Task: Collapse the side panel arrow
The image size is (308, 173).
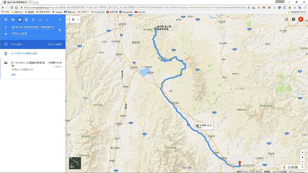Action: click(x=67, y=19)
